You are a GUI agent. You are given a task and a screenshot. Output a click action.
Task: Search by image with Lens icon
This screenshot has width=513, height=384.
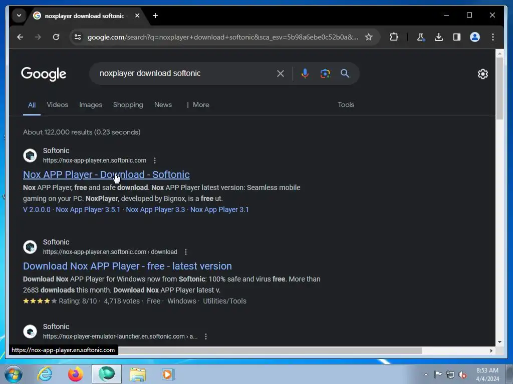[325, 73]
